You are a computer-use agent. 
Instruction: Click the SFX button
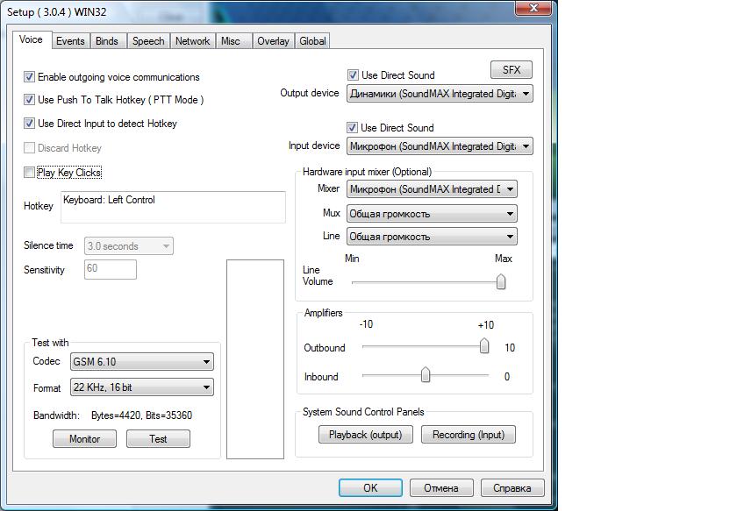tap(511, 70)
